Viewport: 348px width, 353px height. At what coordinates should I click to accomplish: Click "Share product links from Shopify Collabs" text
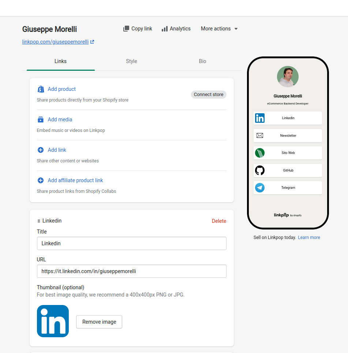coord(76,191)
